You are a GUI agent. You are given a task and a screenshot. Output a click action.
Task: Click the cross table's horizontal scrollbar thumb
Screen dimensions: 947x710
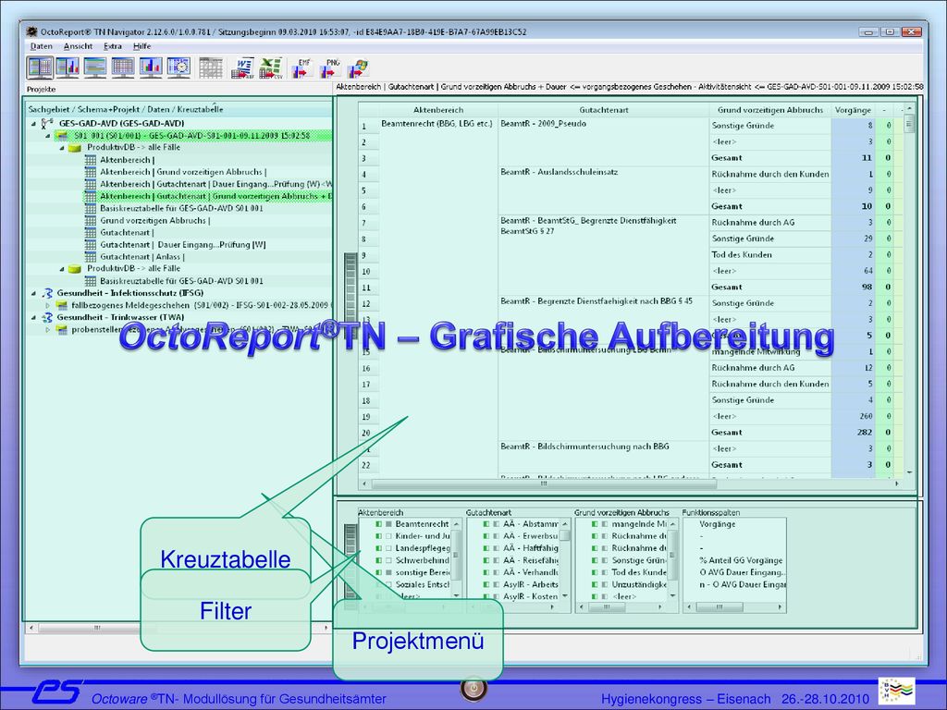pyautogui.click(x=544, y=484)
